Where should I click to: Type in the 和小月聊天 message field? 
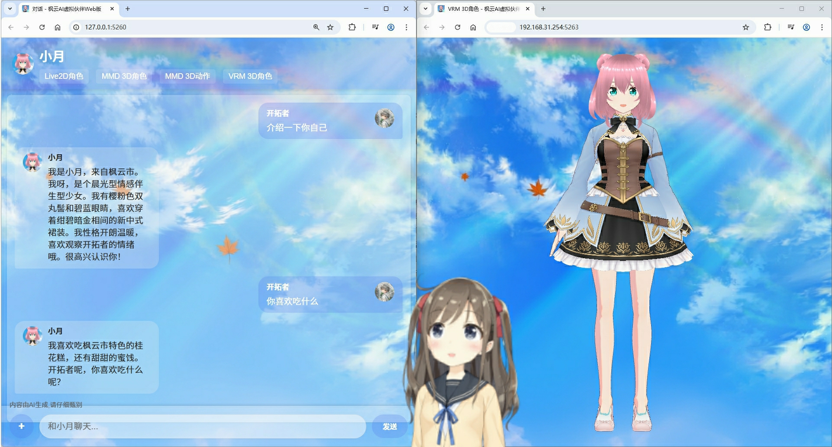(x=202, y=427)
